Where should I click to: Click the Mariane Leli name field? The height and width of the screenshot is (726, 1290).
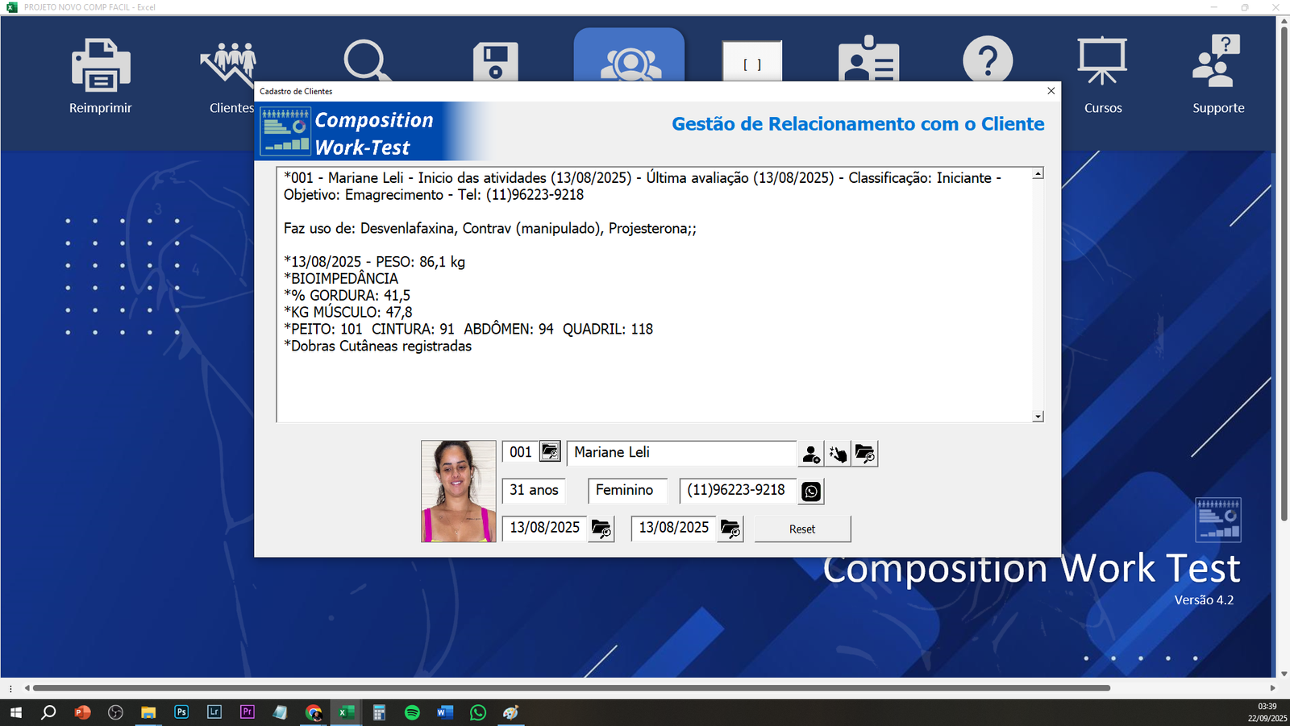(x=681, y=453)
